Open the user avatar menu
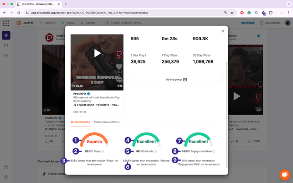Screen dimensions: 293x183 [287, 23]
